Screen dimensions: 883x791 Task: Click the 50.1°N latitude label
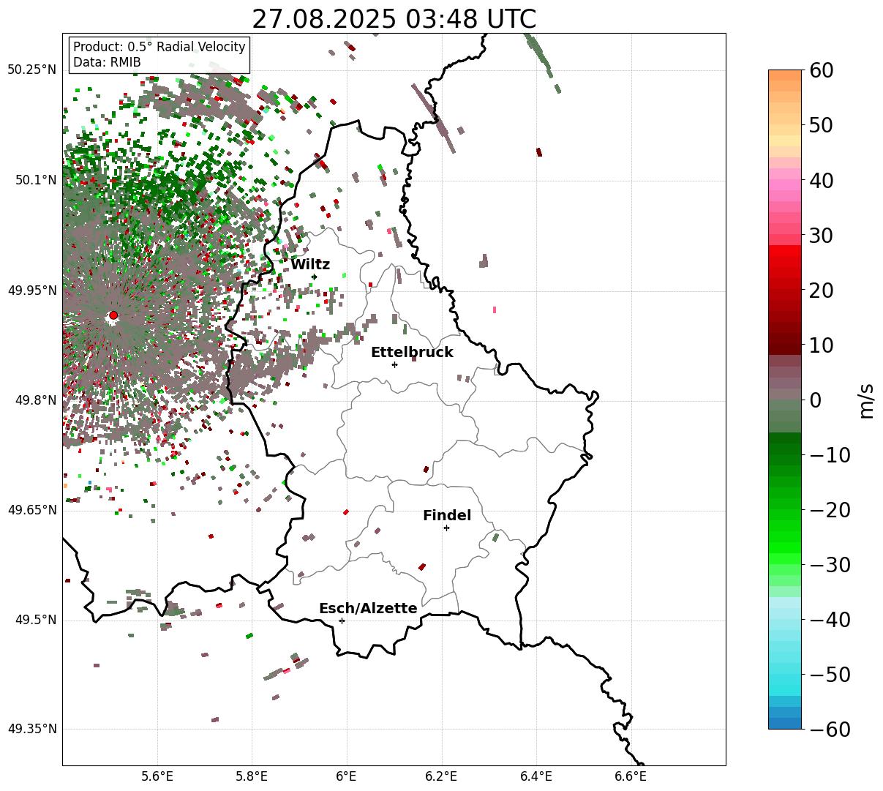tap(36, 180)
